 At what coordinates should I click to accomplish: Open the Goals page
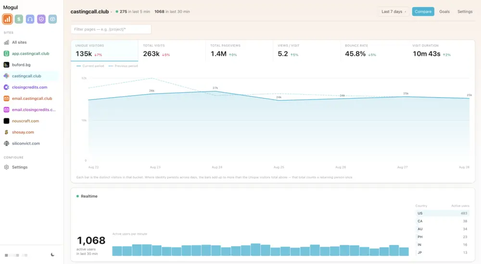coord(444,12)
